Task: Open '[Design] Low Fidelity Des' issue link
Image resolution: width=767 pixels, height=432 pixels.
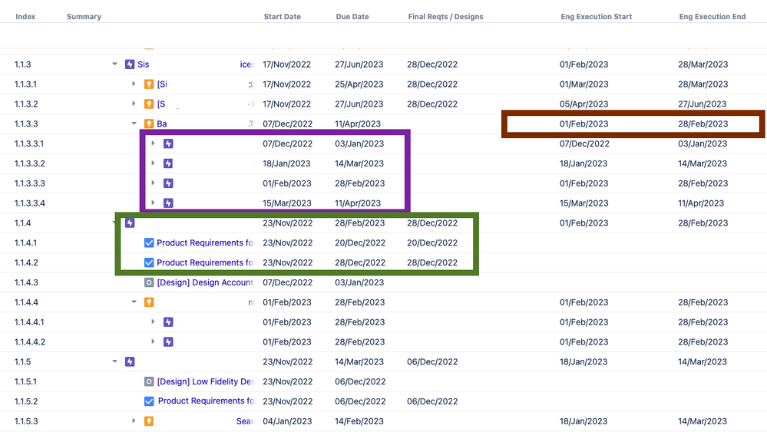Action: (206, 381)
